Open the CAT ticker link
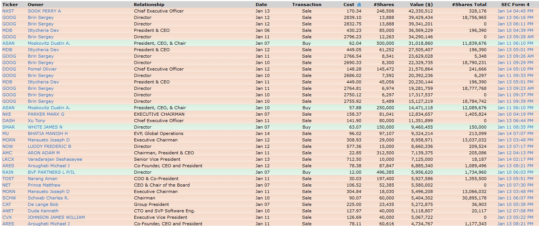 click(7, 204)
